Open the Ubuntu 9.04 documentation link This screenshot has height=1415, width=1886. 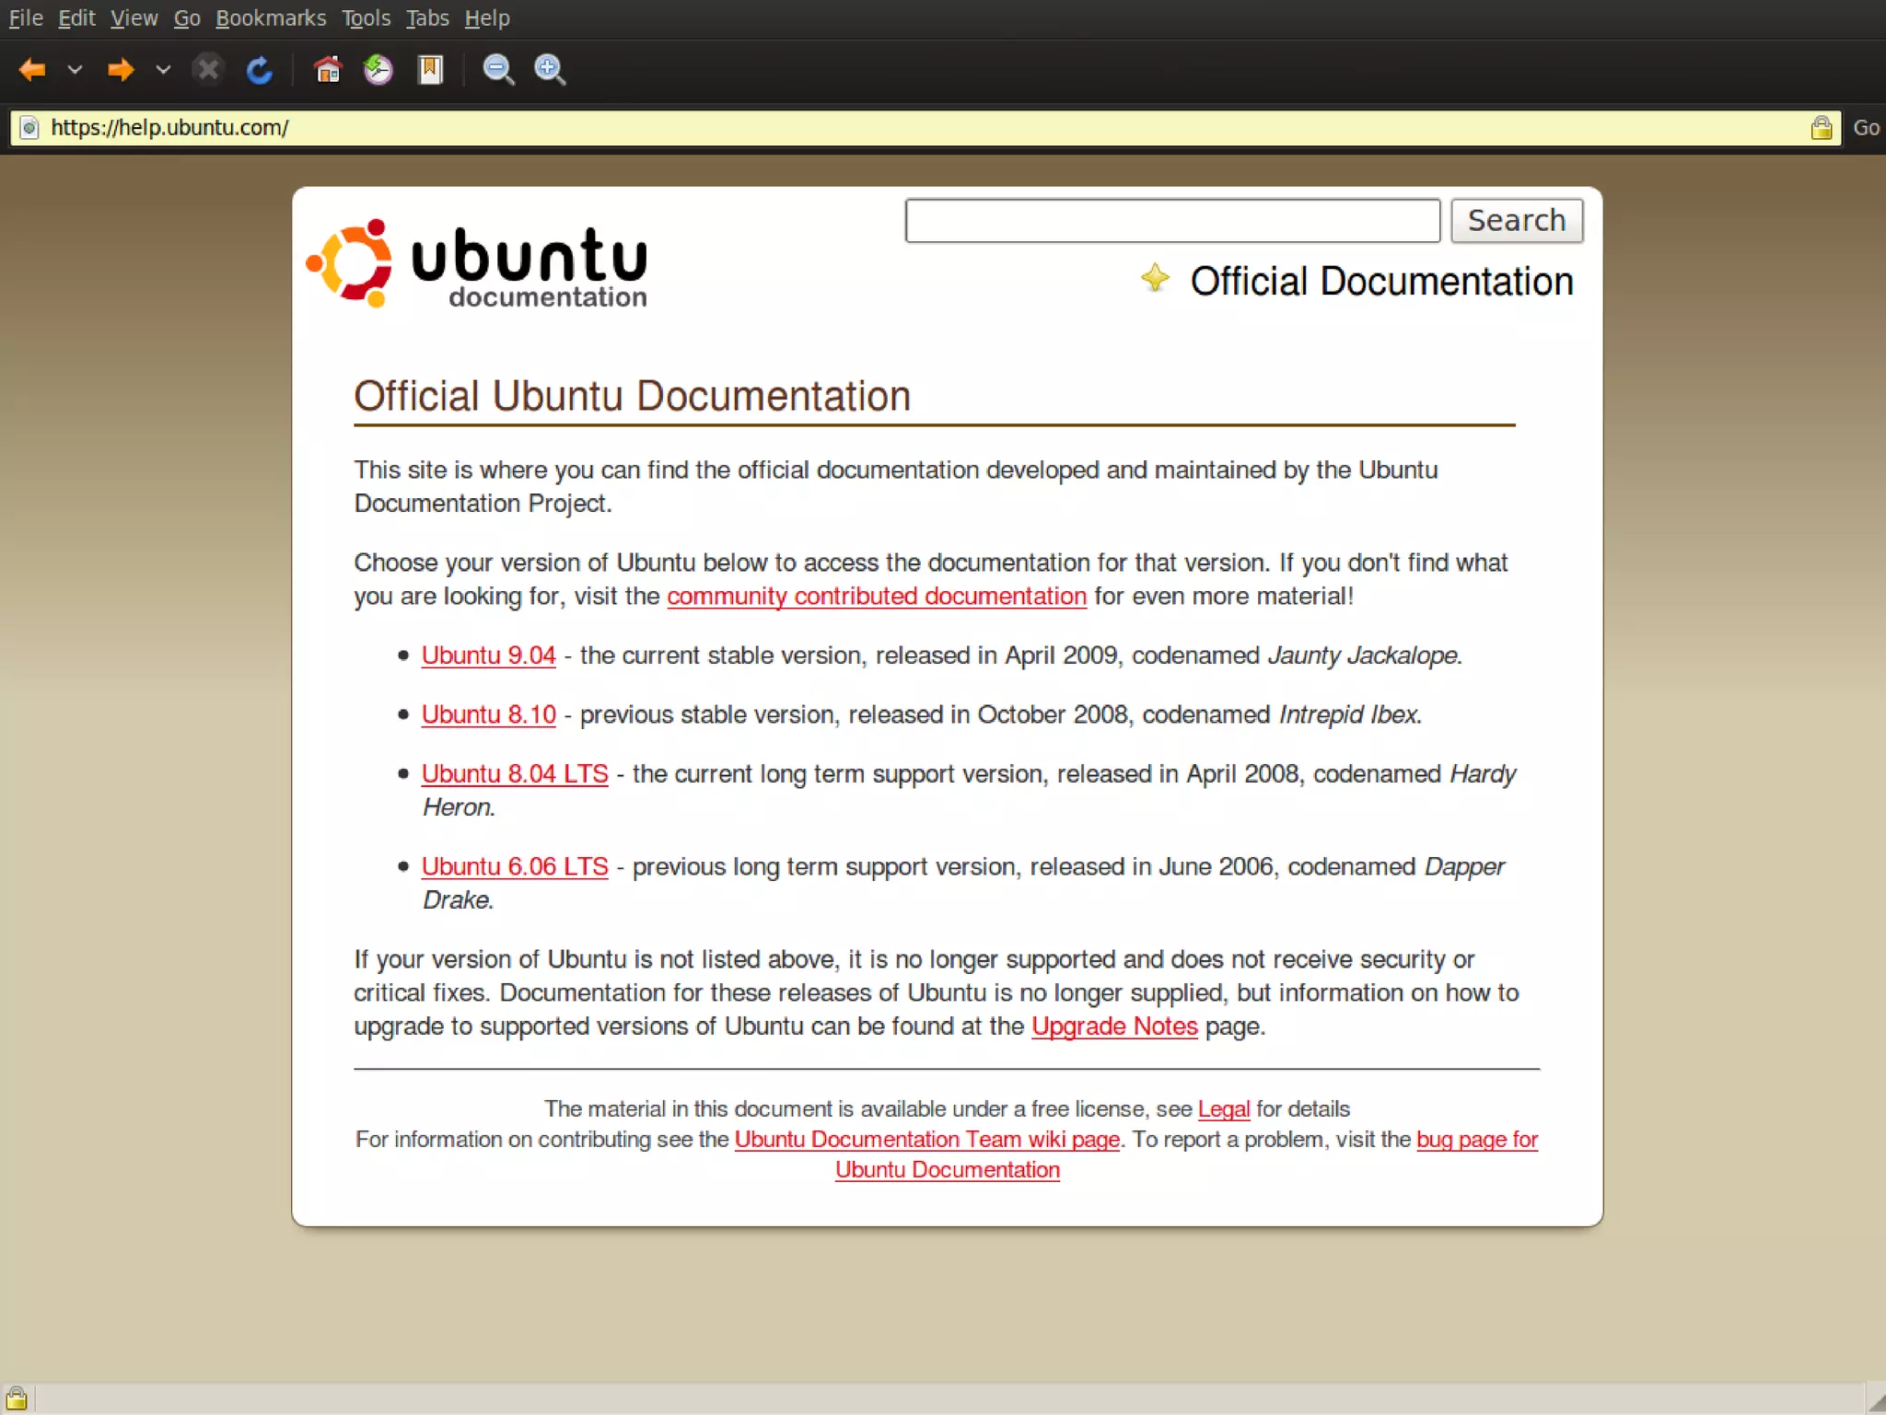[488, 655]
